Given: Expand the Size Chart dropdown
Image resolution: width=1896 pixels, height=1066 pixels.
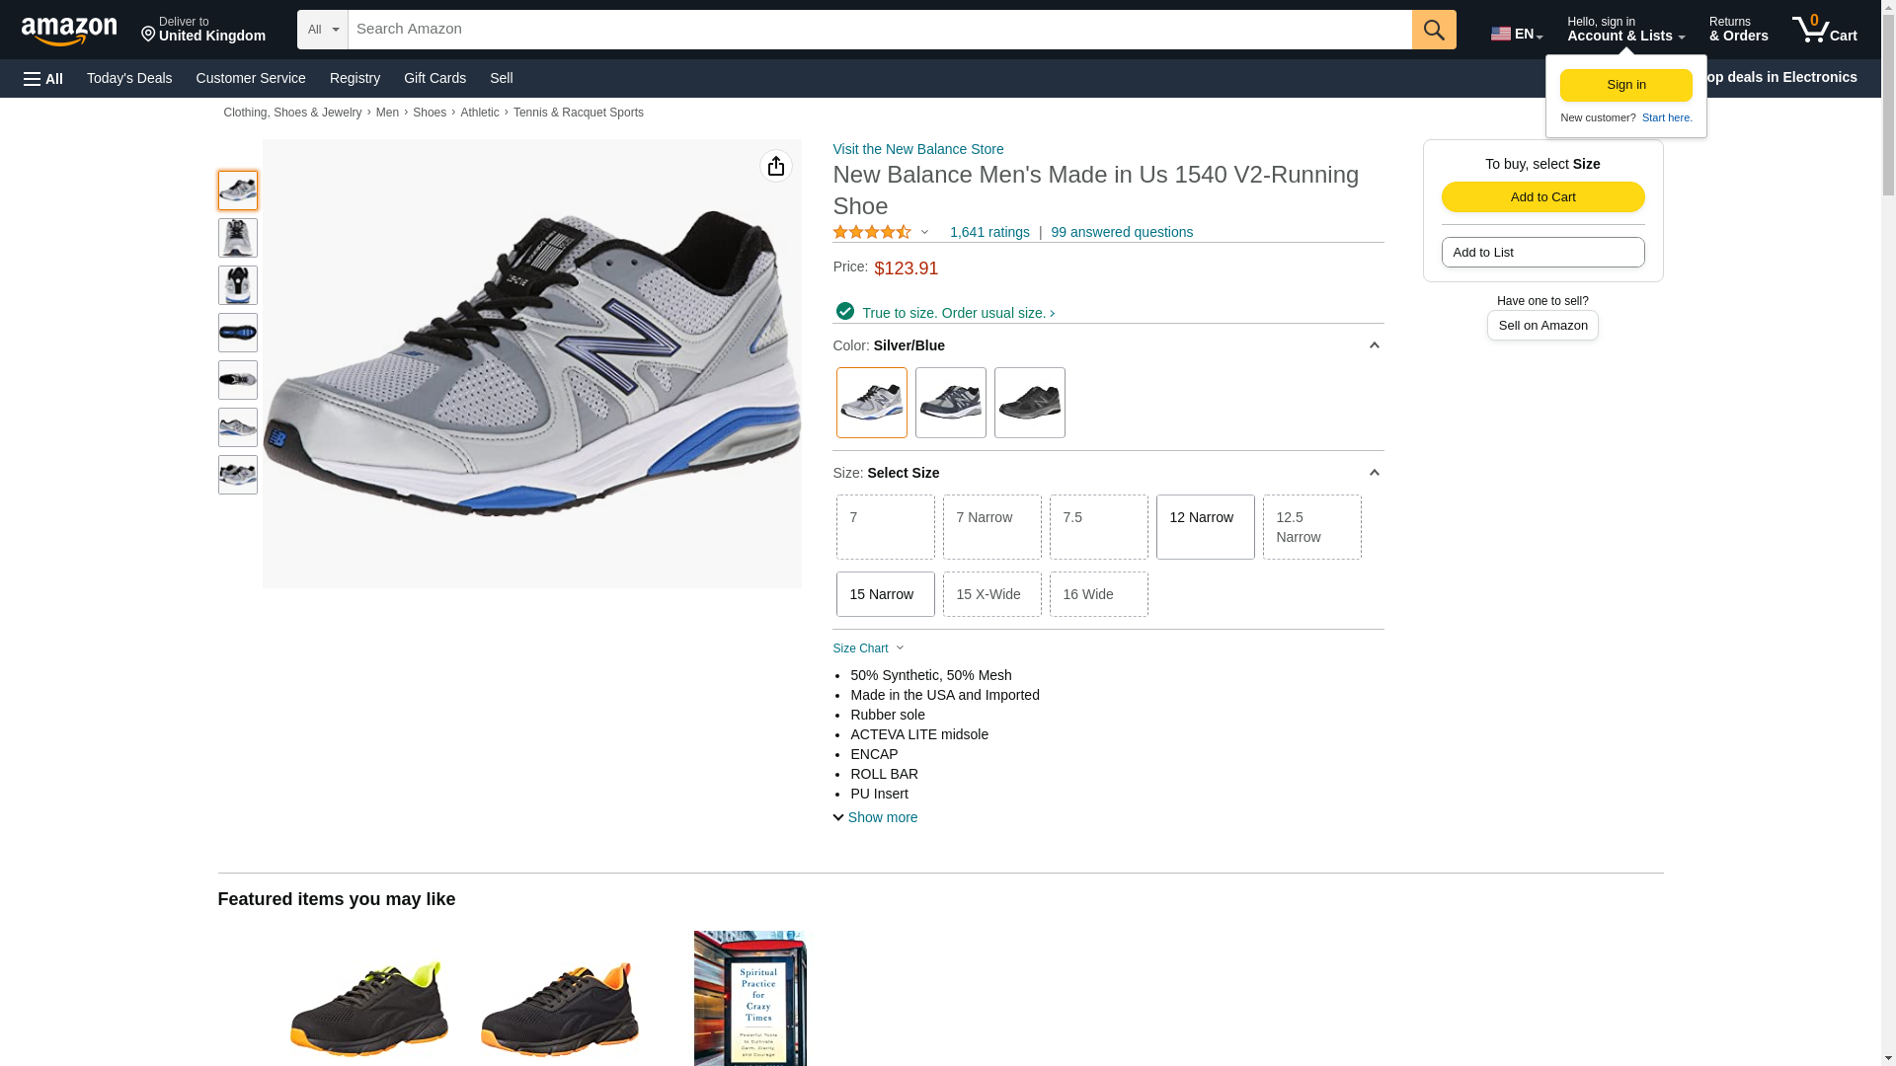Looking at the screenshot, I should (x=868, y=648).
